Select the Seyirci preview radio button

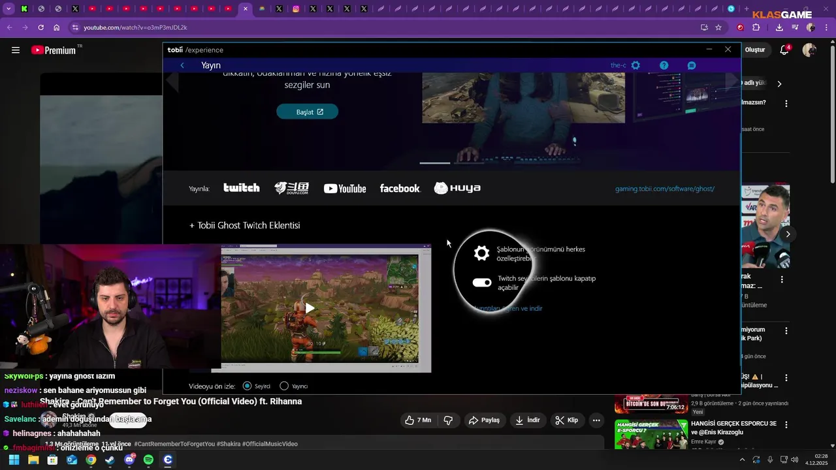click(247, 386)
